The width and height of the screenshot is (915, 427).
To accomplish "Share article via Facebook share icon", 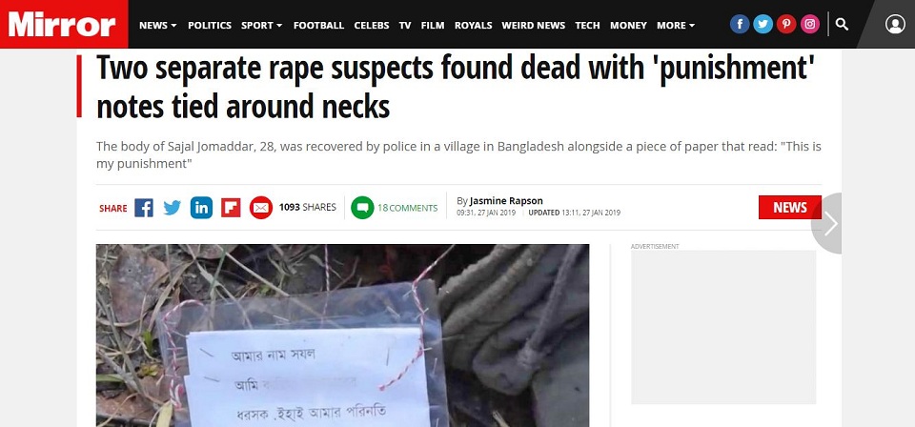I will pyautogui.click(x=144, y=208).
